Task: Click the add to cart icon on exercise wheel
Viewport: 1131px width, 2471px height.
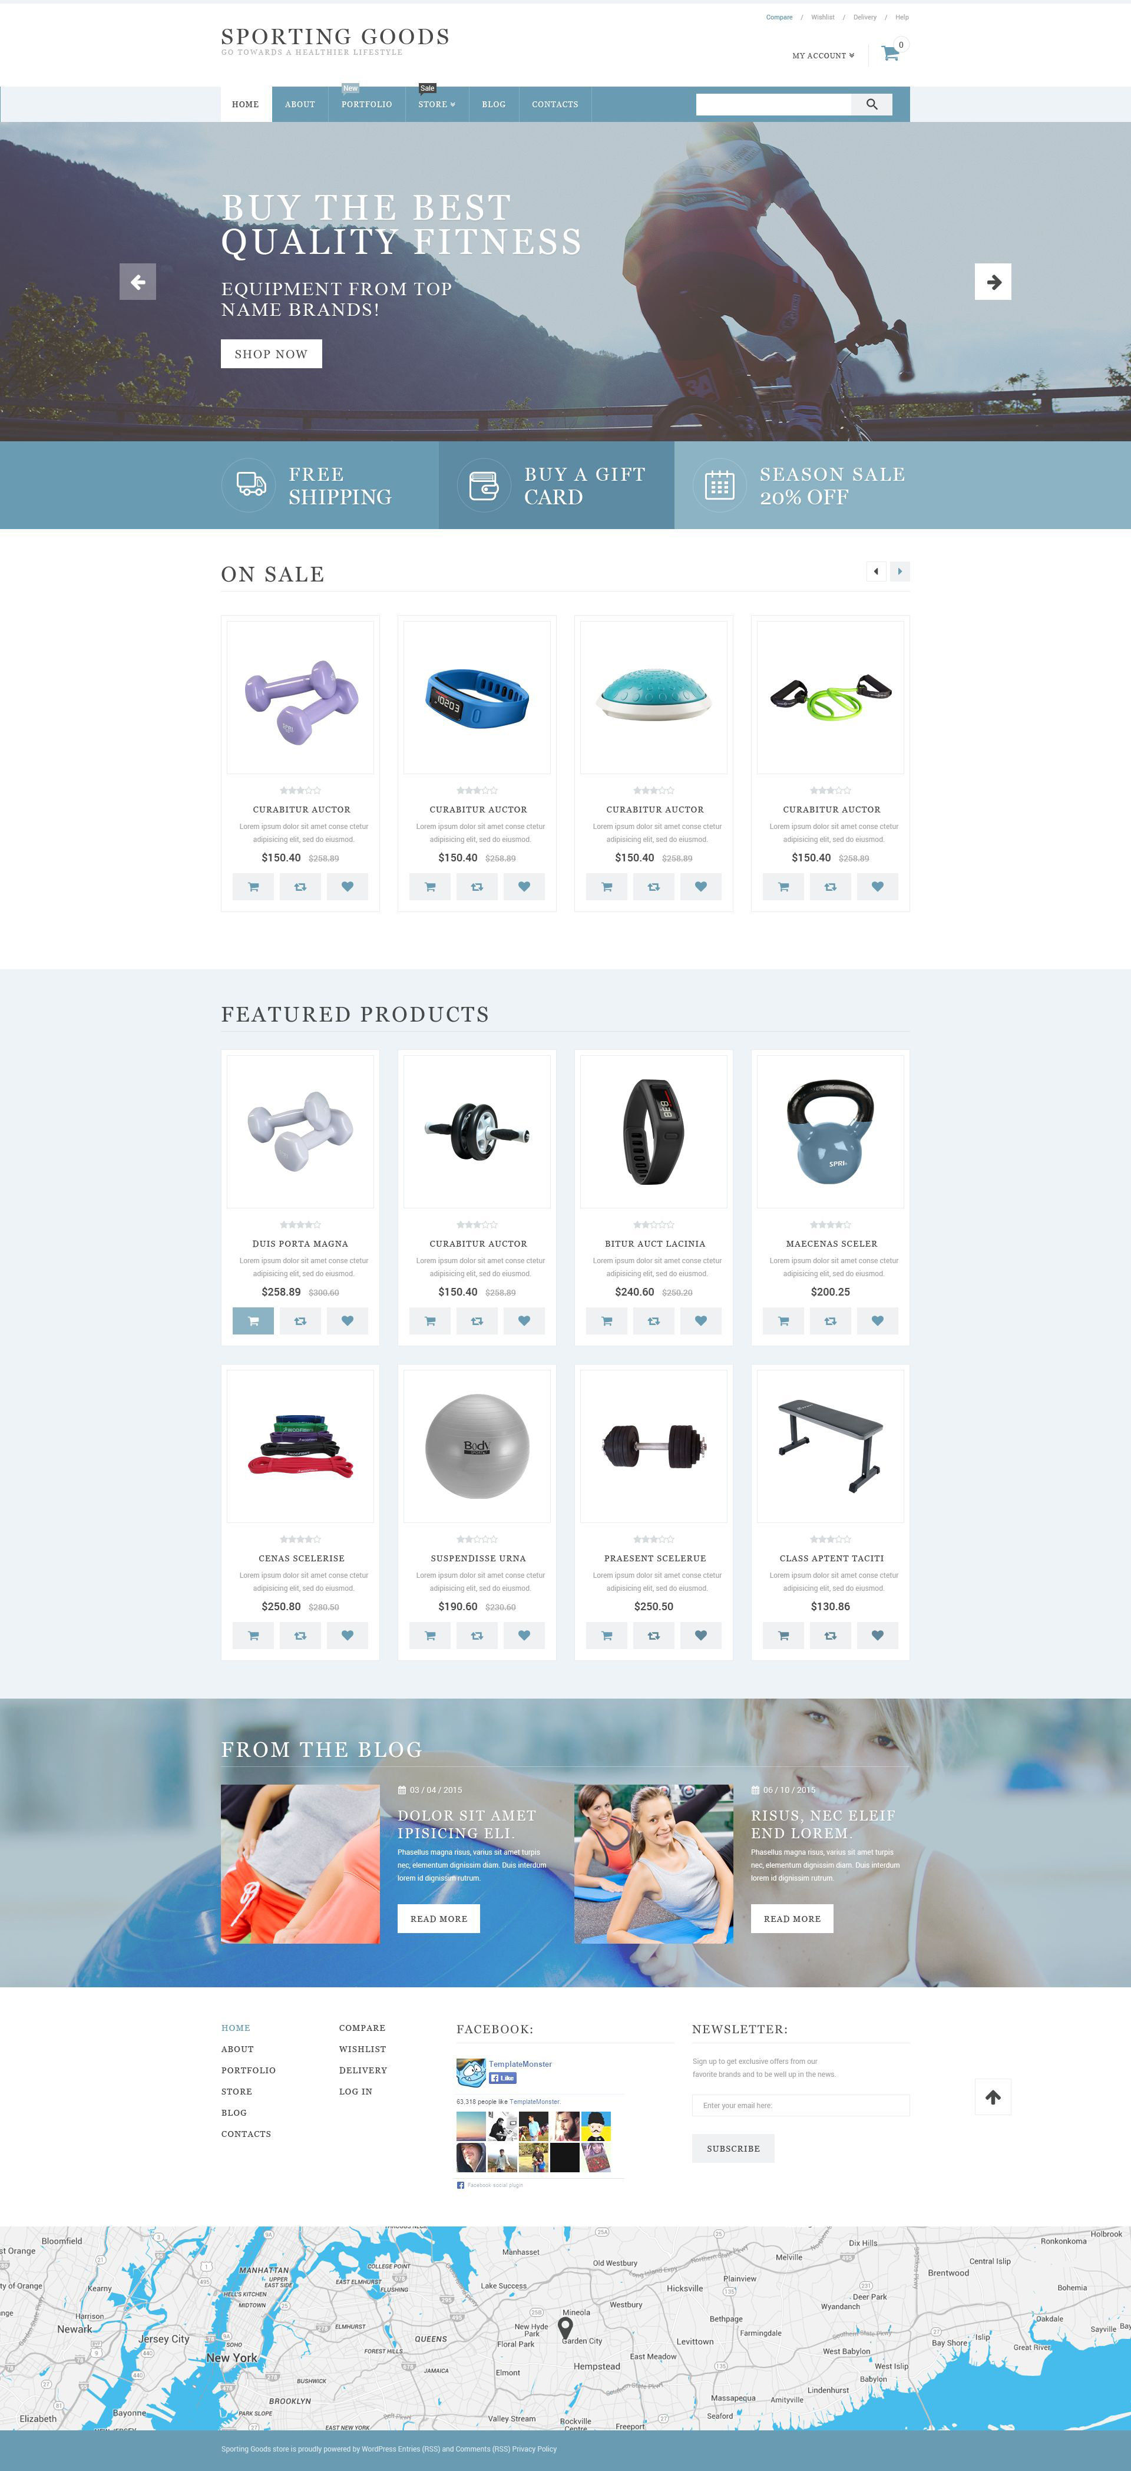Action: tap(432, 1325)
